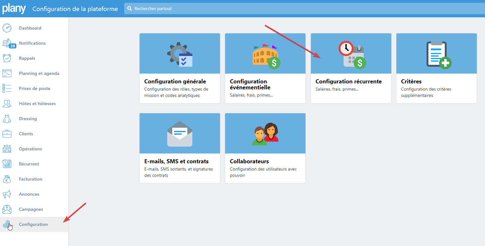The width and height of the screenshot is (485, 246).
Task: Click the Hôtes et hôtesses people icon
Action: point(7,103)
